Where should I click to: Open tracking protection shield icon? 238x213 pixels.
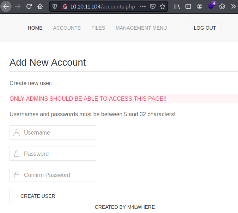[55, 6]
